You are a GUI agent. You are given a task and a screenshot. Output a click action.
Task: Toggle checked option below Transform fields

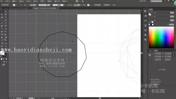pyautogui.click(x=150, y=79)
